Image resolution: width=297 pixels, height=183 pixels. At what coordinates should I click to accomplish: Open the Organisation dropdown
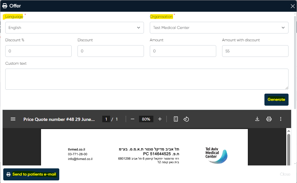pyautogui.click(x=219, y=28)
